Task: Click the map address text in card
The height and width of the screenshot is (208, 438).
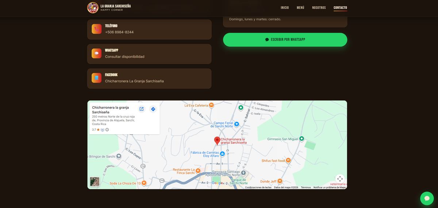Action: 114,120
